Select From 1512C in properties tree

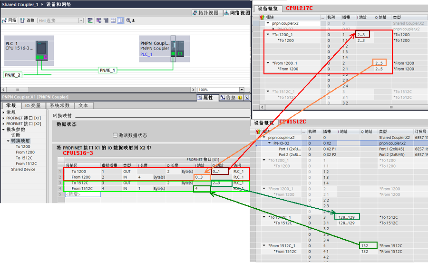[26, 164]
